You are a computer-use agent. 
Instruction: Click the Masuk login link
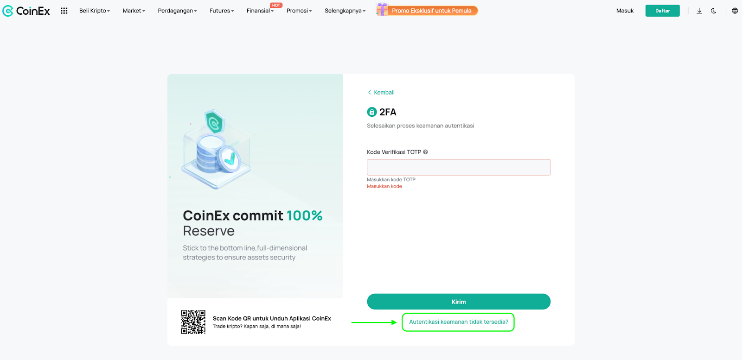[625, 11]
